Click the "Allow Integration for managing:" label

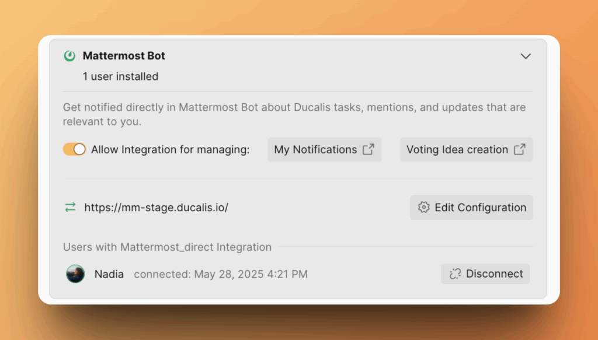click(x=170, y=149)
